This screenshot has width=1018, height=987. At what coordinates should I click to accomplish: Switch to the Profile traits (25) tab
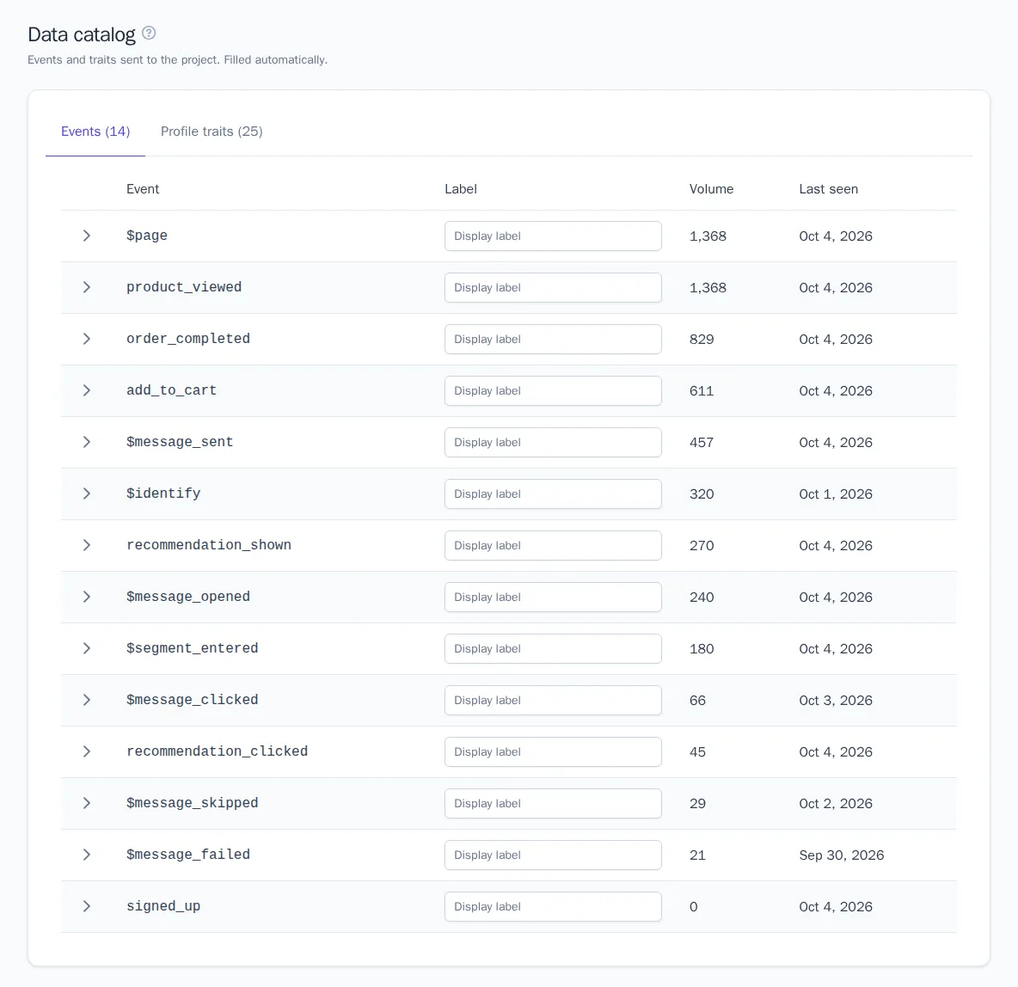point(212,132)
